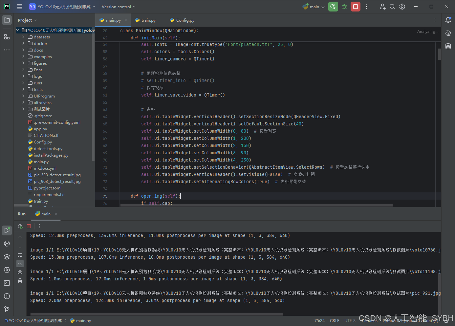
Task: Expand the datasets folder
Action: pos(23,37)
